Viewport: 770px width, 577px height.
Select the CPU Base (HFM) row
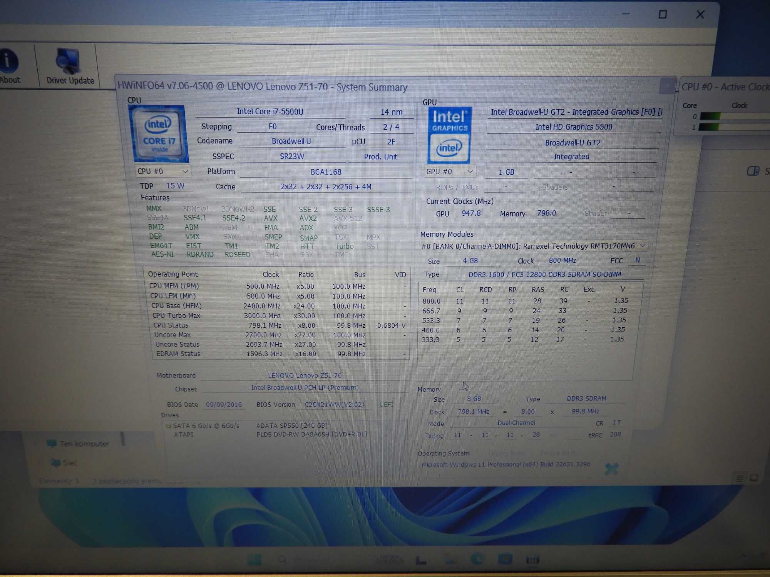pos(279,306)
